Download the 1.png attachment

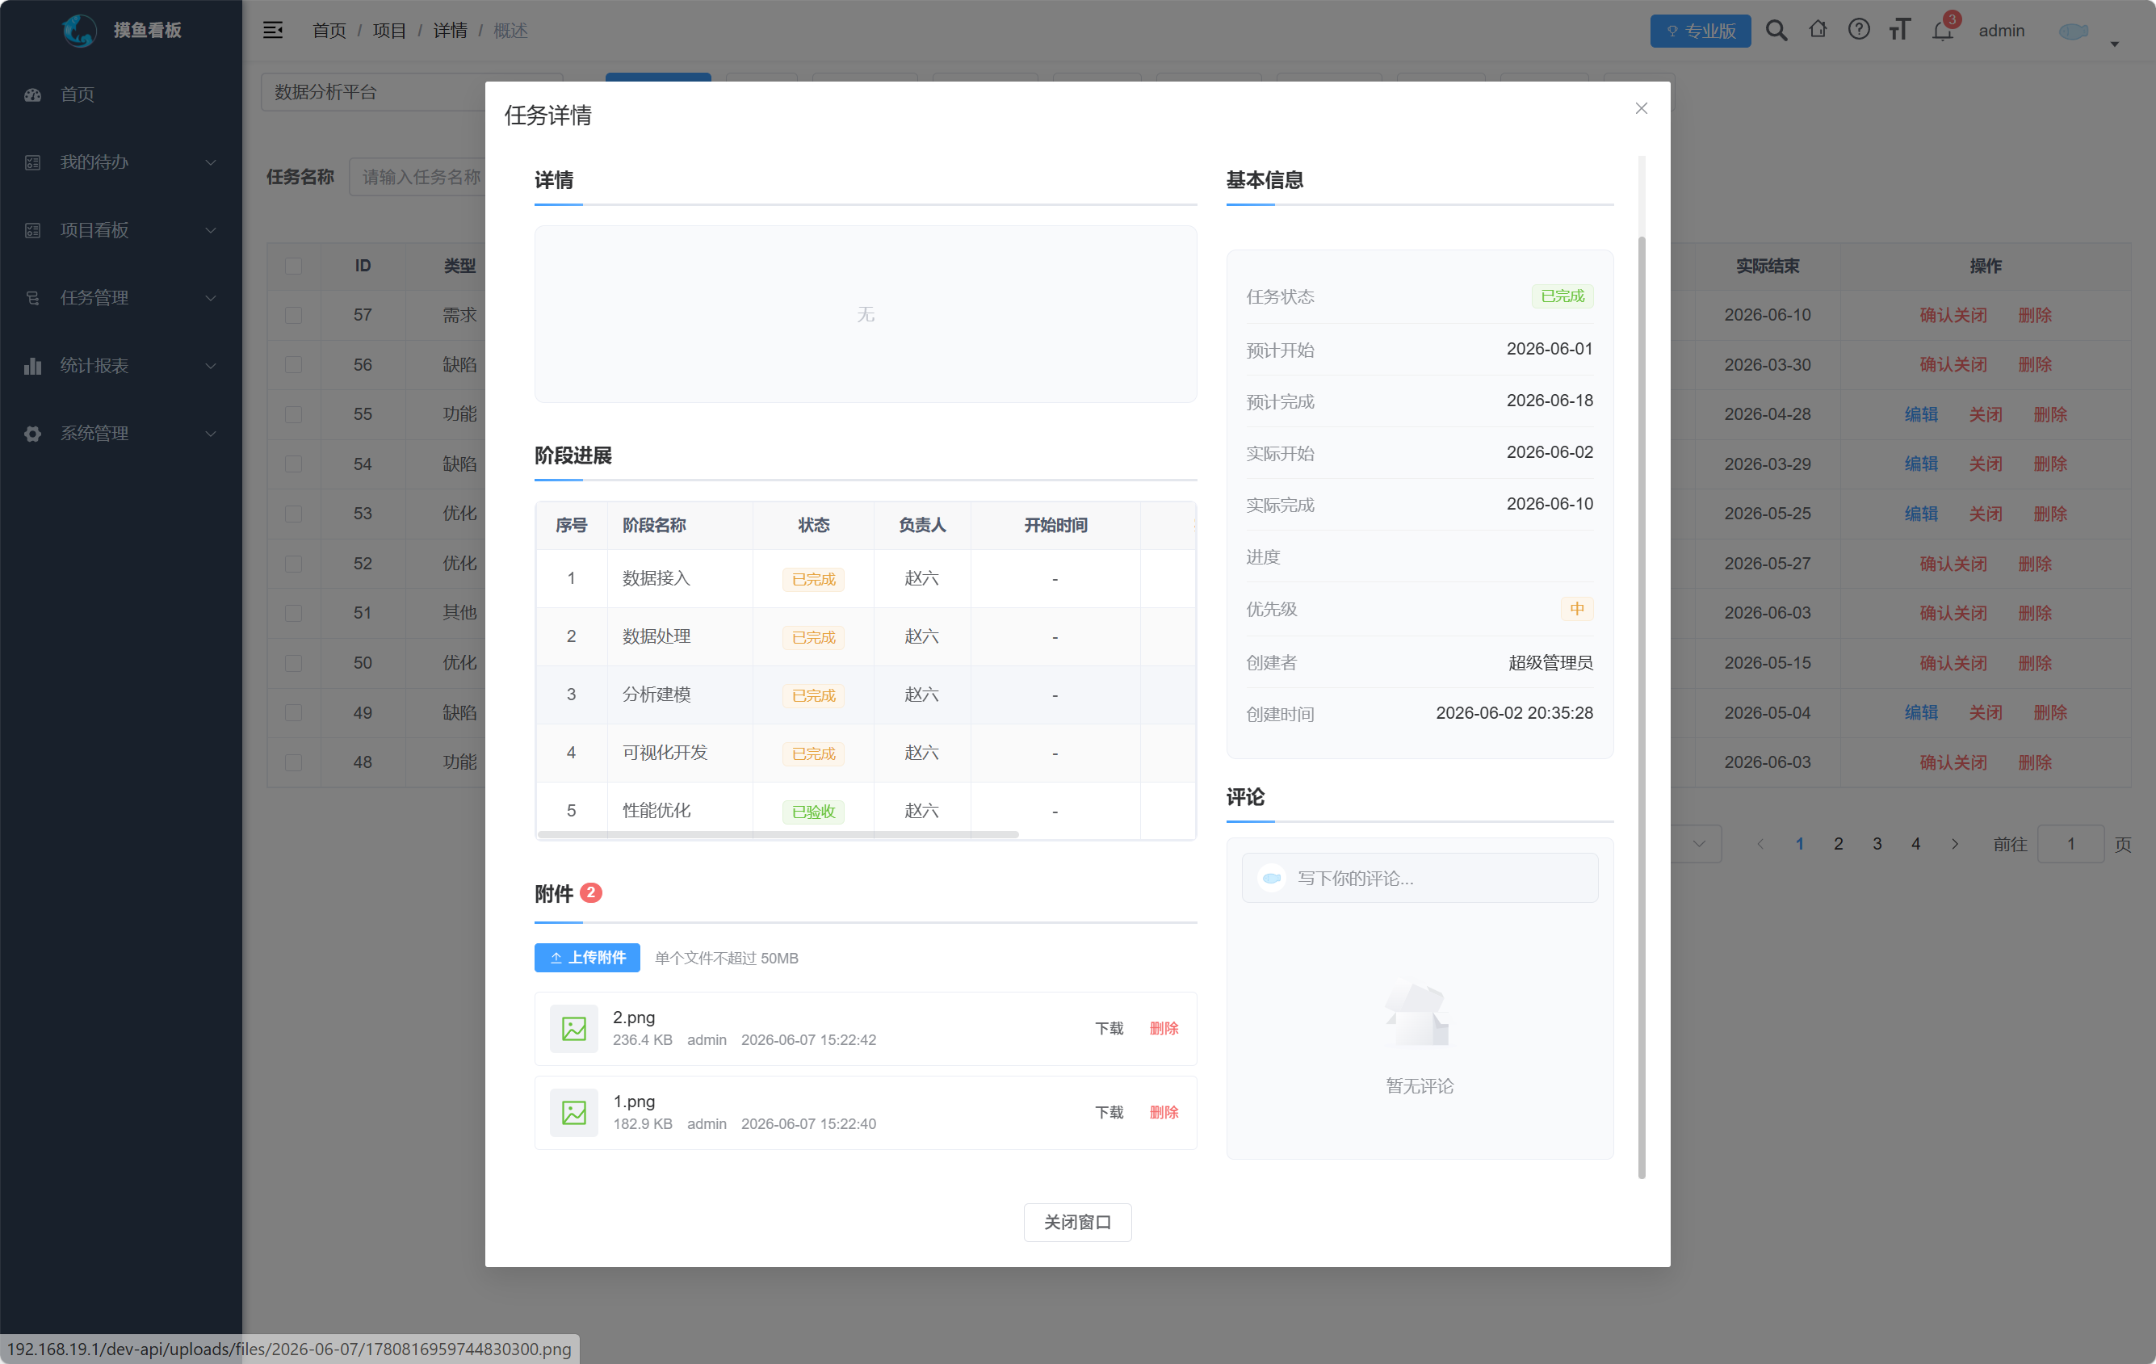(1109, 1112)
